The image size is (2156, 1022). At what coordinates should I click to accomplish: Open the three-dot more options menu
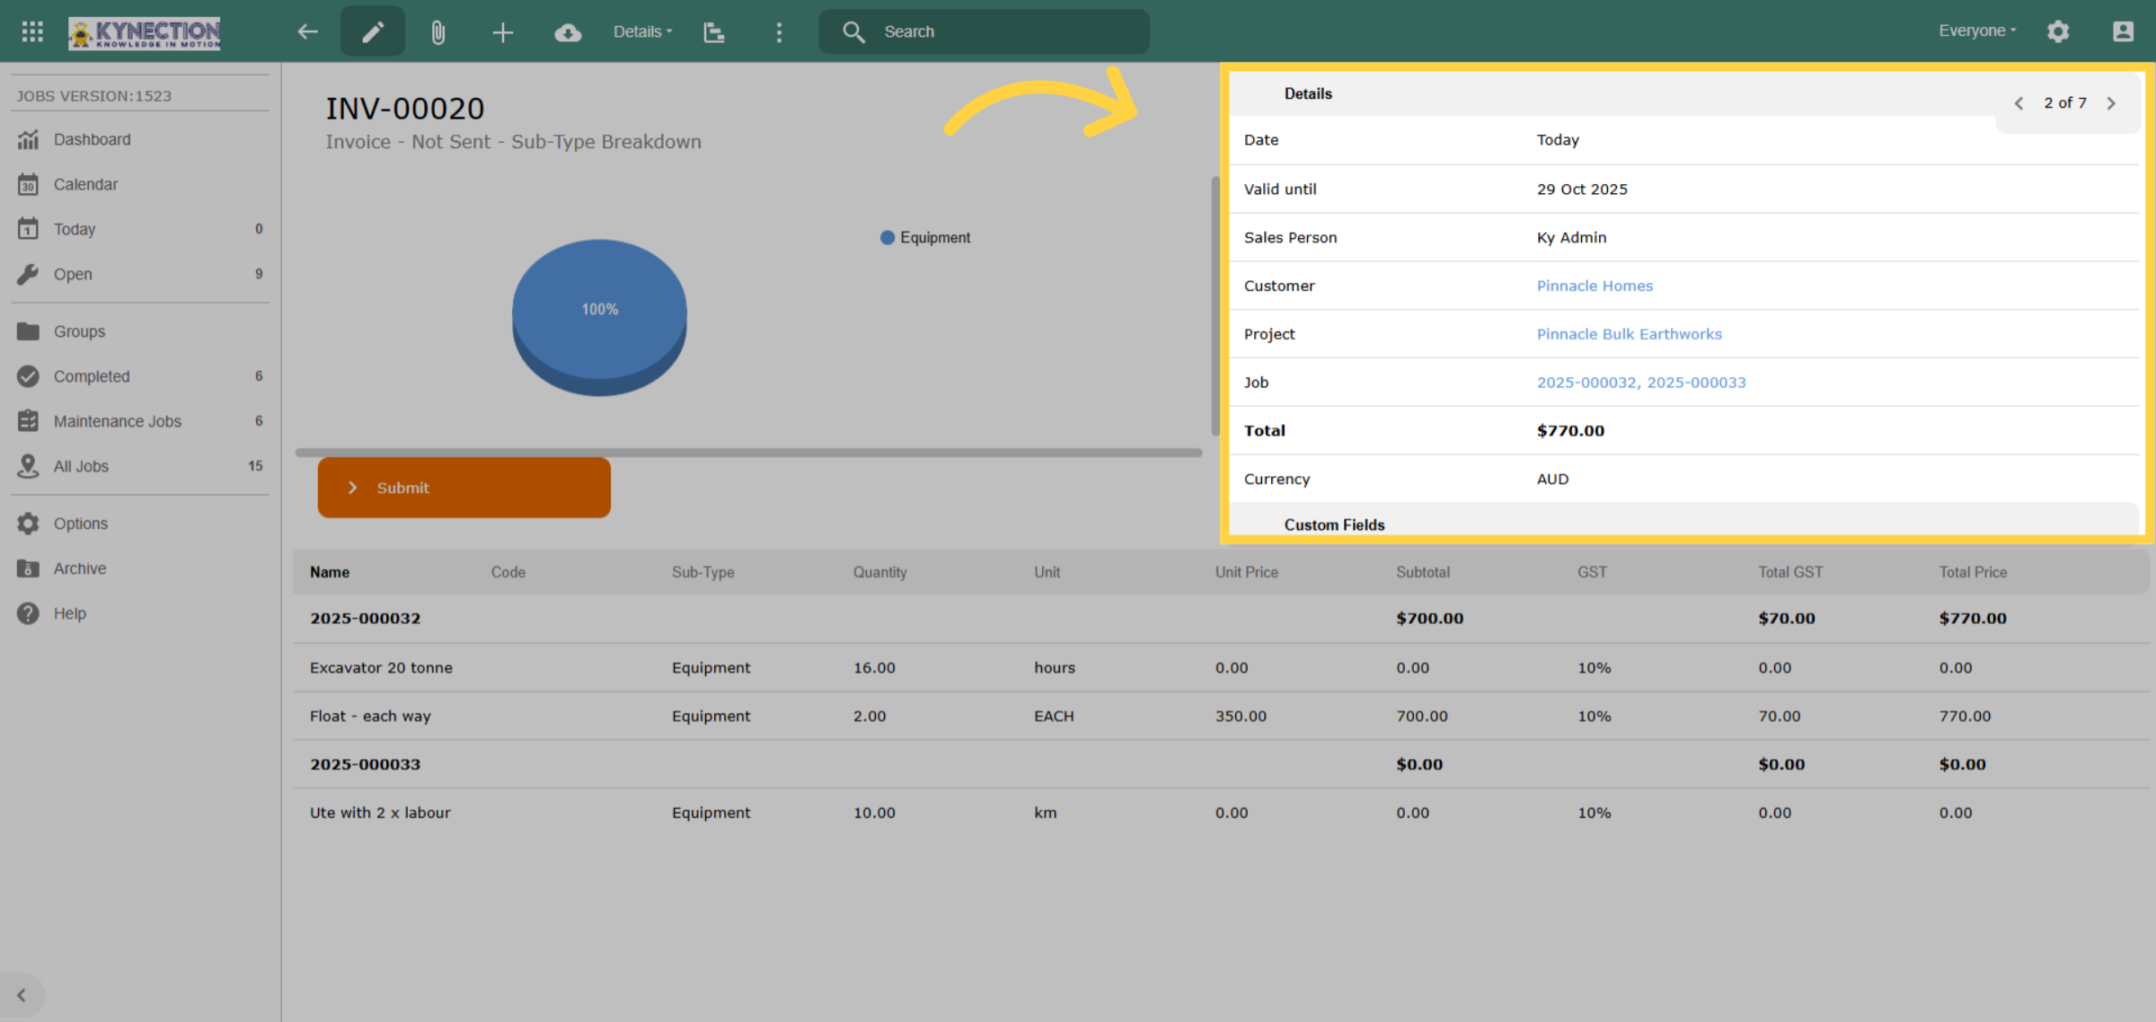tap(779, 32)
